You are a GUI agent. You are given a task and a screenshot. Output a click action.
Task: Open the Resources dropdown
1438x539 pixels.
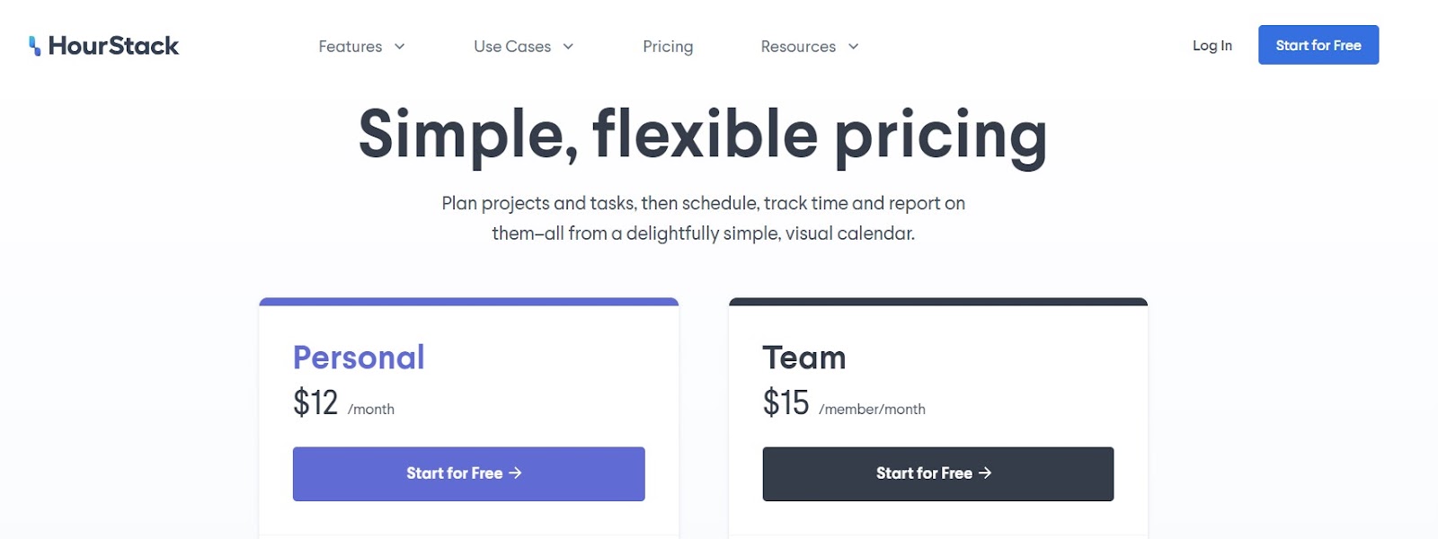(x=798, y=47)
